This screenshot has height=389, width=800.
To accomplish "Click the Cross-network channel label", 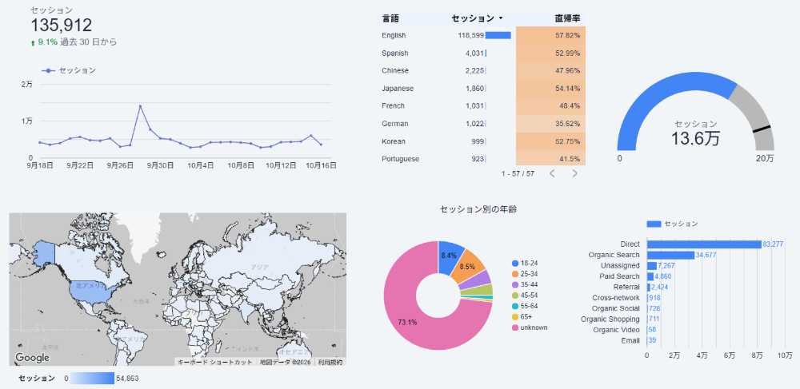I will 616,298.
